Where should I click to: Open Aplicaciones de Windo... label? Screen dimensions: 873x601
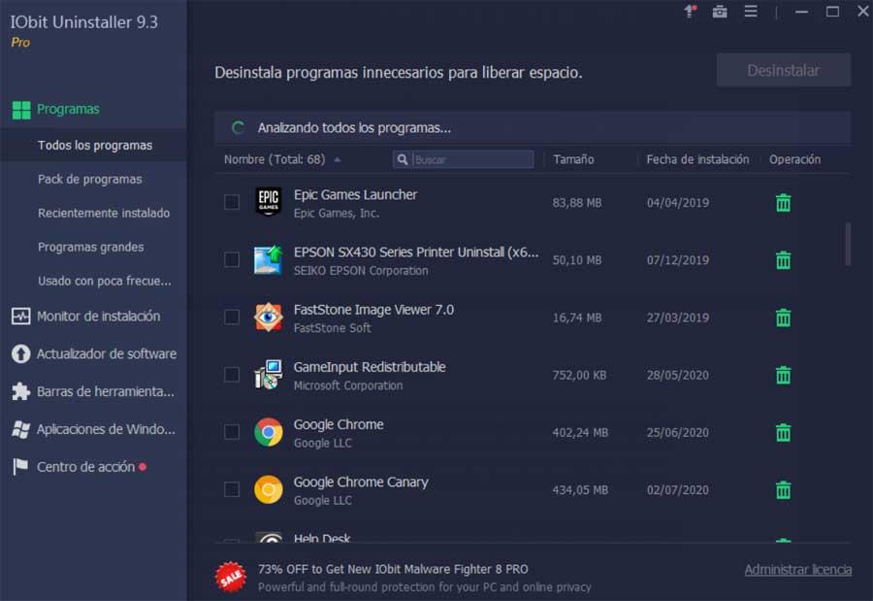pyautogui.click(x=106, y=429)
